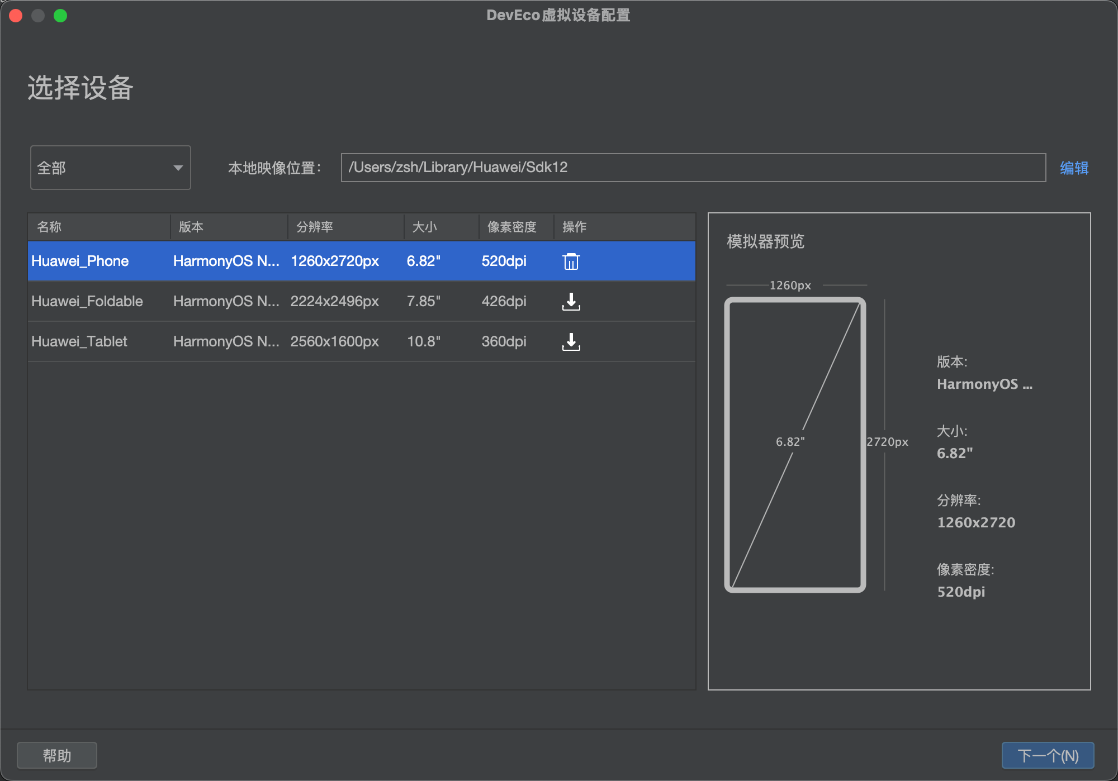Sort by the 名称 column header
The width and height of the screenshot is (1118, 781).
[49, 227]
